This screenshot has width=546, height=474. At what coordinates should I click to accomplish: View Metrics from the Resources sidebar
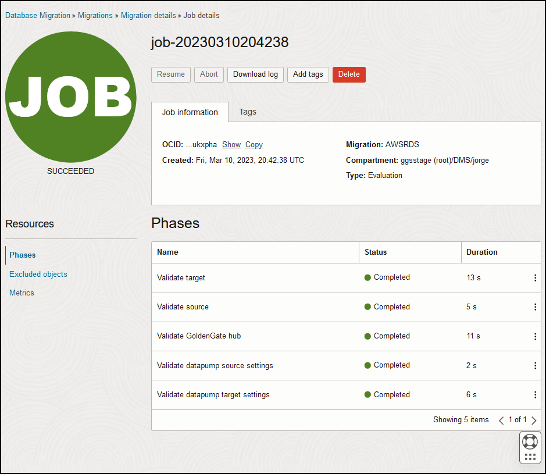[x=22, y=293]
